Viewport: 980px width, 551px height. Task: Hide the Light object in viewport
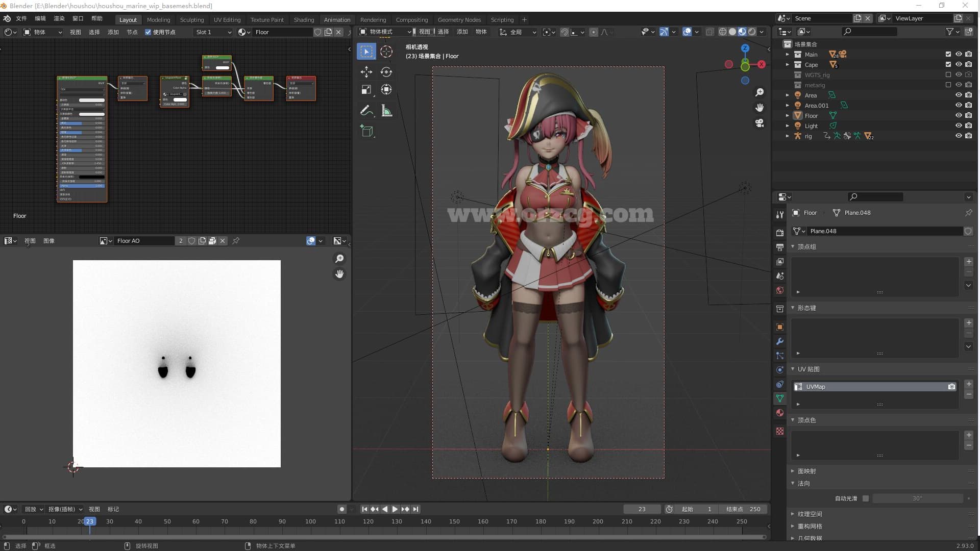point(959,126)
